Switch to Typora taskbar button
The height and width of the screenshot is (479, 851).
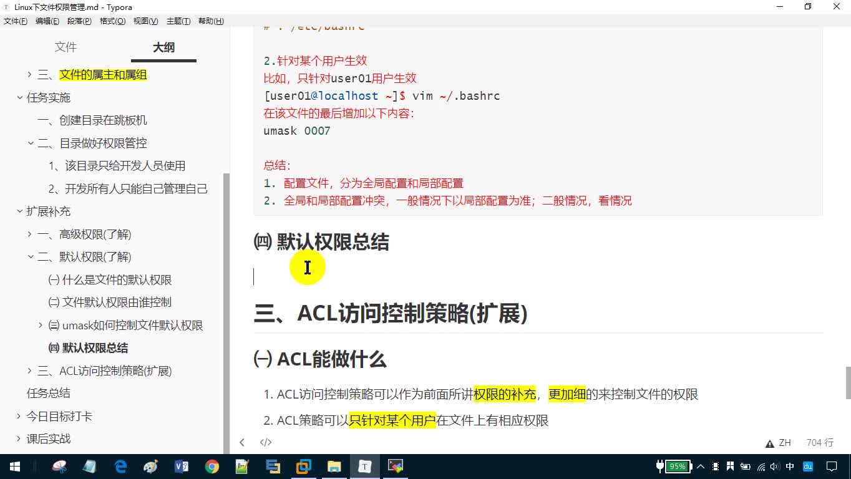point(365,467)
